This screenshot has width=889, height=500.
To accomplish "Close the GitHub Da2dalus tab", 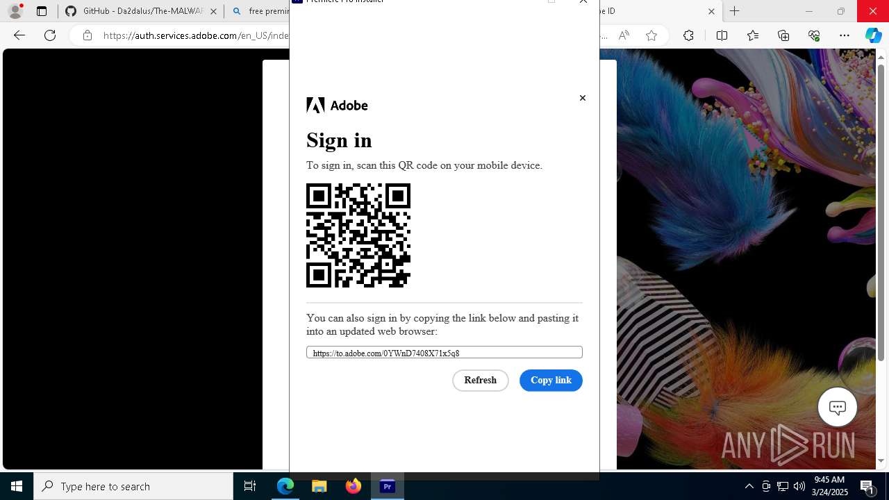I will [x=213, y=11].
